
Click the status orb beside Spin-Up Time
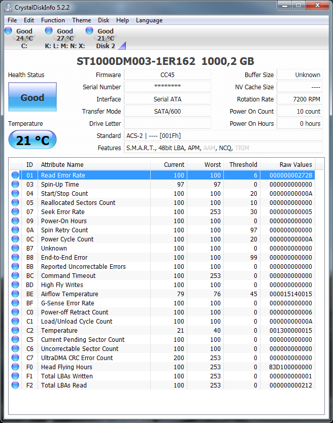pos(15,185)
